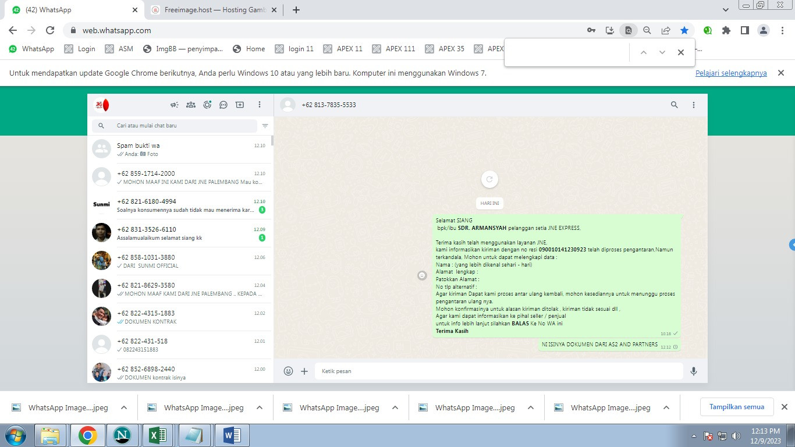This screenshot has height=447, width=795.
Task: Open chat with +62 822-431-518
Action: point(180,345)
